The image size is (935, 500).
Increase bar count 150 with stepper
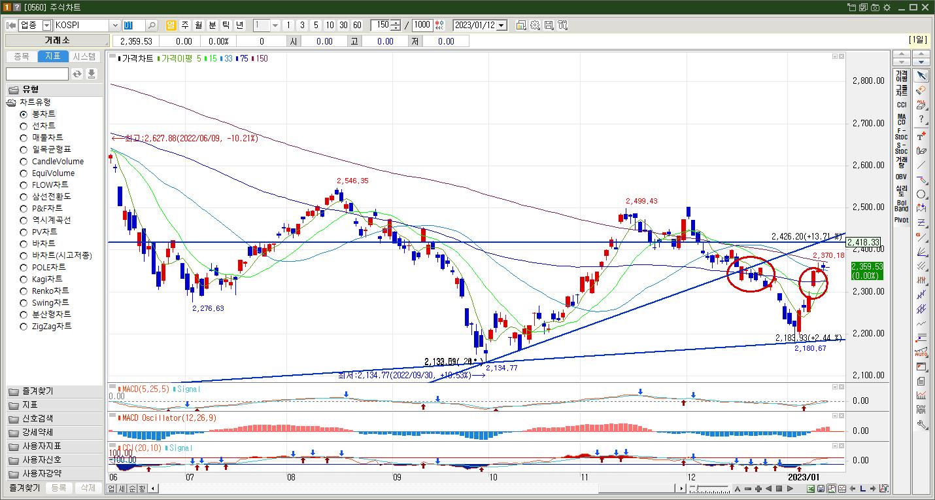pos(396,22)
